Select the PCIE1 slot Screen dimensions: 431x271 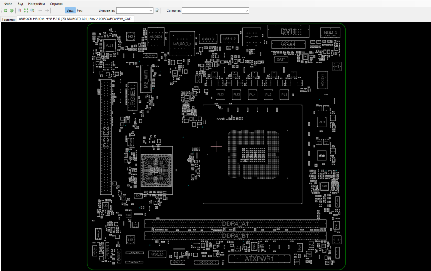click(133, 96)
